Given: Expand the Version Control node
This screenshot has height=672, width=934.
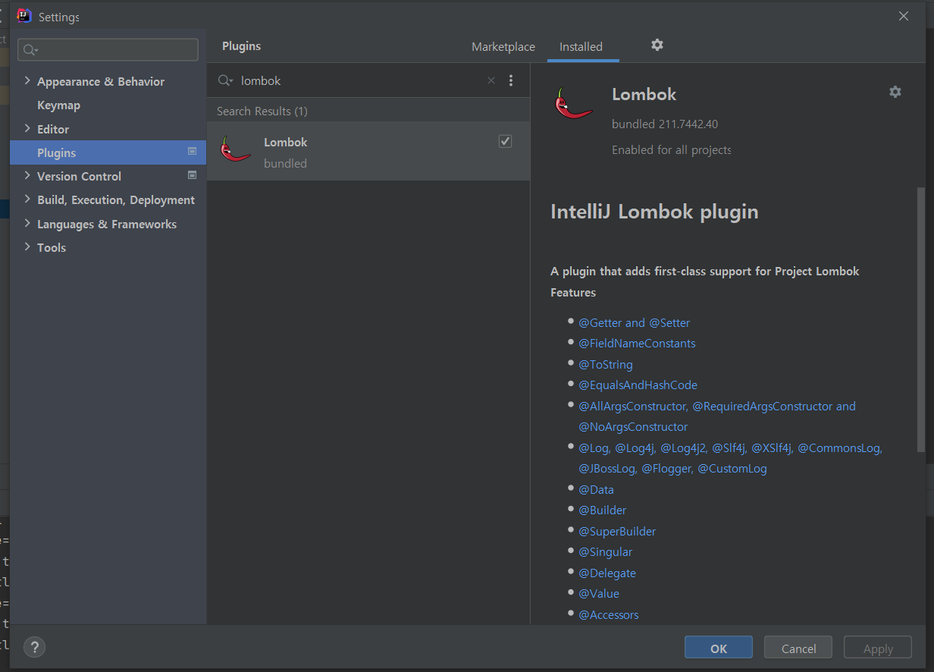Looking at the screenshot, I should tap(28, 176).
